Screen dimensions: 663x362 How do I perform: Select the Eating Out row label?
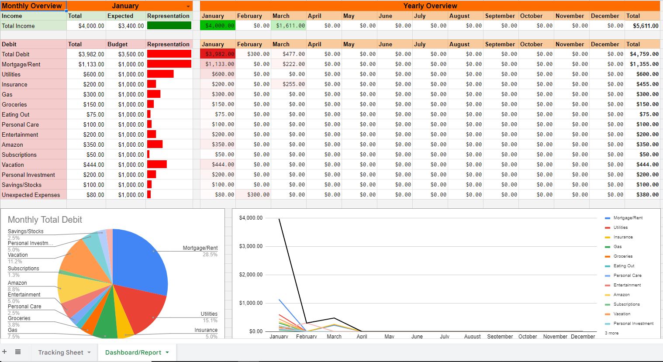click(x=34, y=114)
